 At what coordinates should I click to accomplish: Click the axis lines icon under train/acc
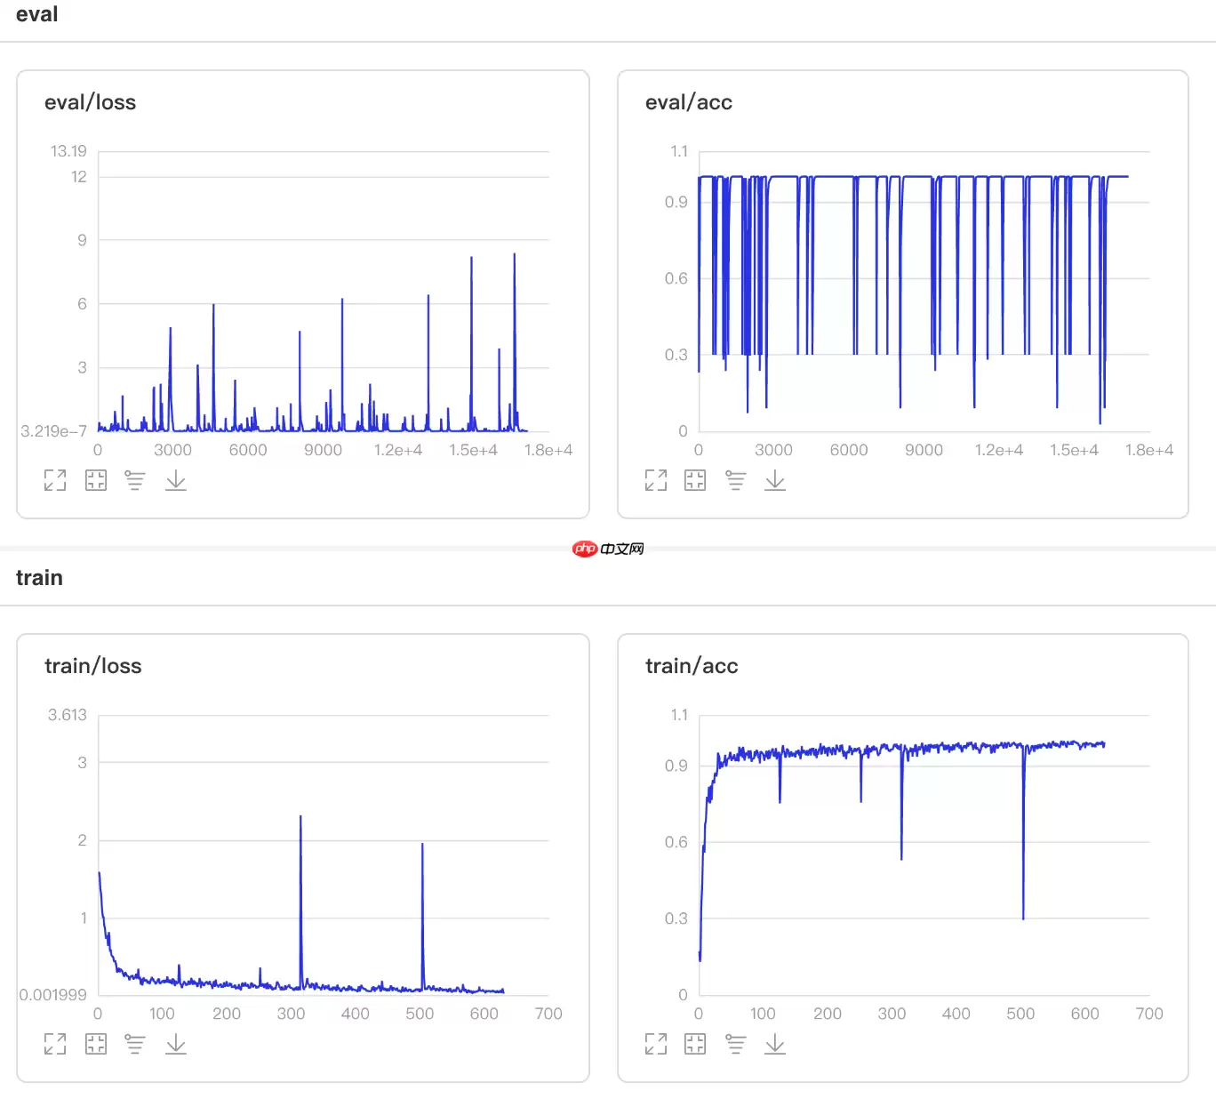(735, 1044)
